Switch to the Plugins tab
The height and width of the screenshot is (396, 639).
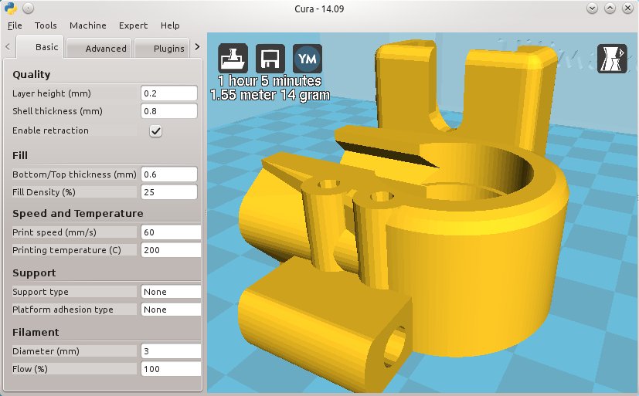pyautogui.click(x=168, y=48)
